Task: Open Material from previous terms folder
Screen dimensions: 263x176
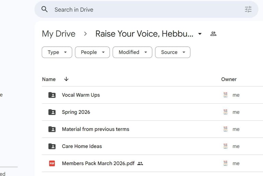Action: (96, 129)
